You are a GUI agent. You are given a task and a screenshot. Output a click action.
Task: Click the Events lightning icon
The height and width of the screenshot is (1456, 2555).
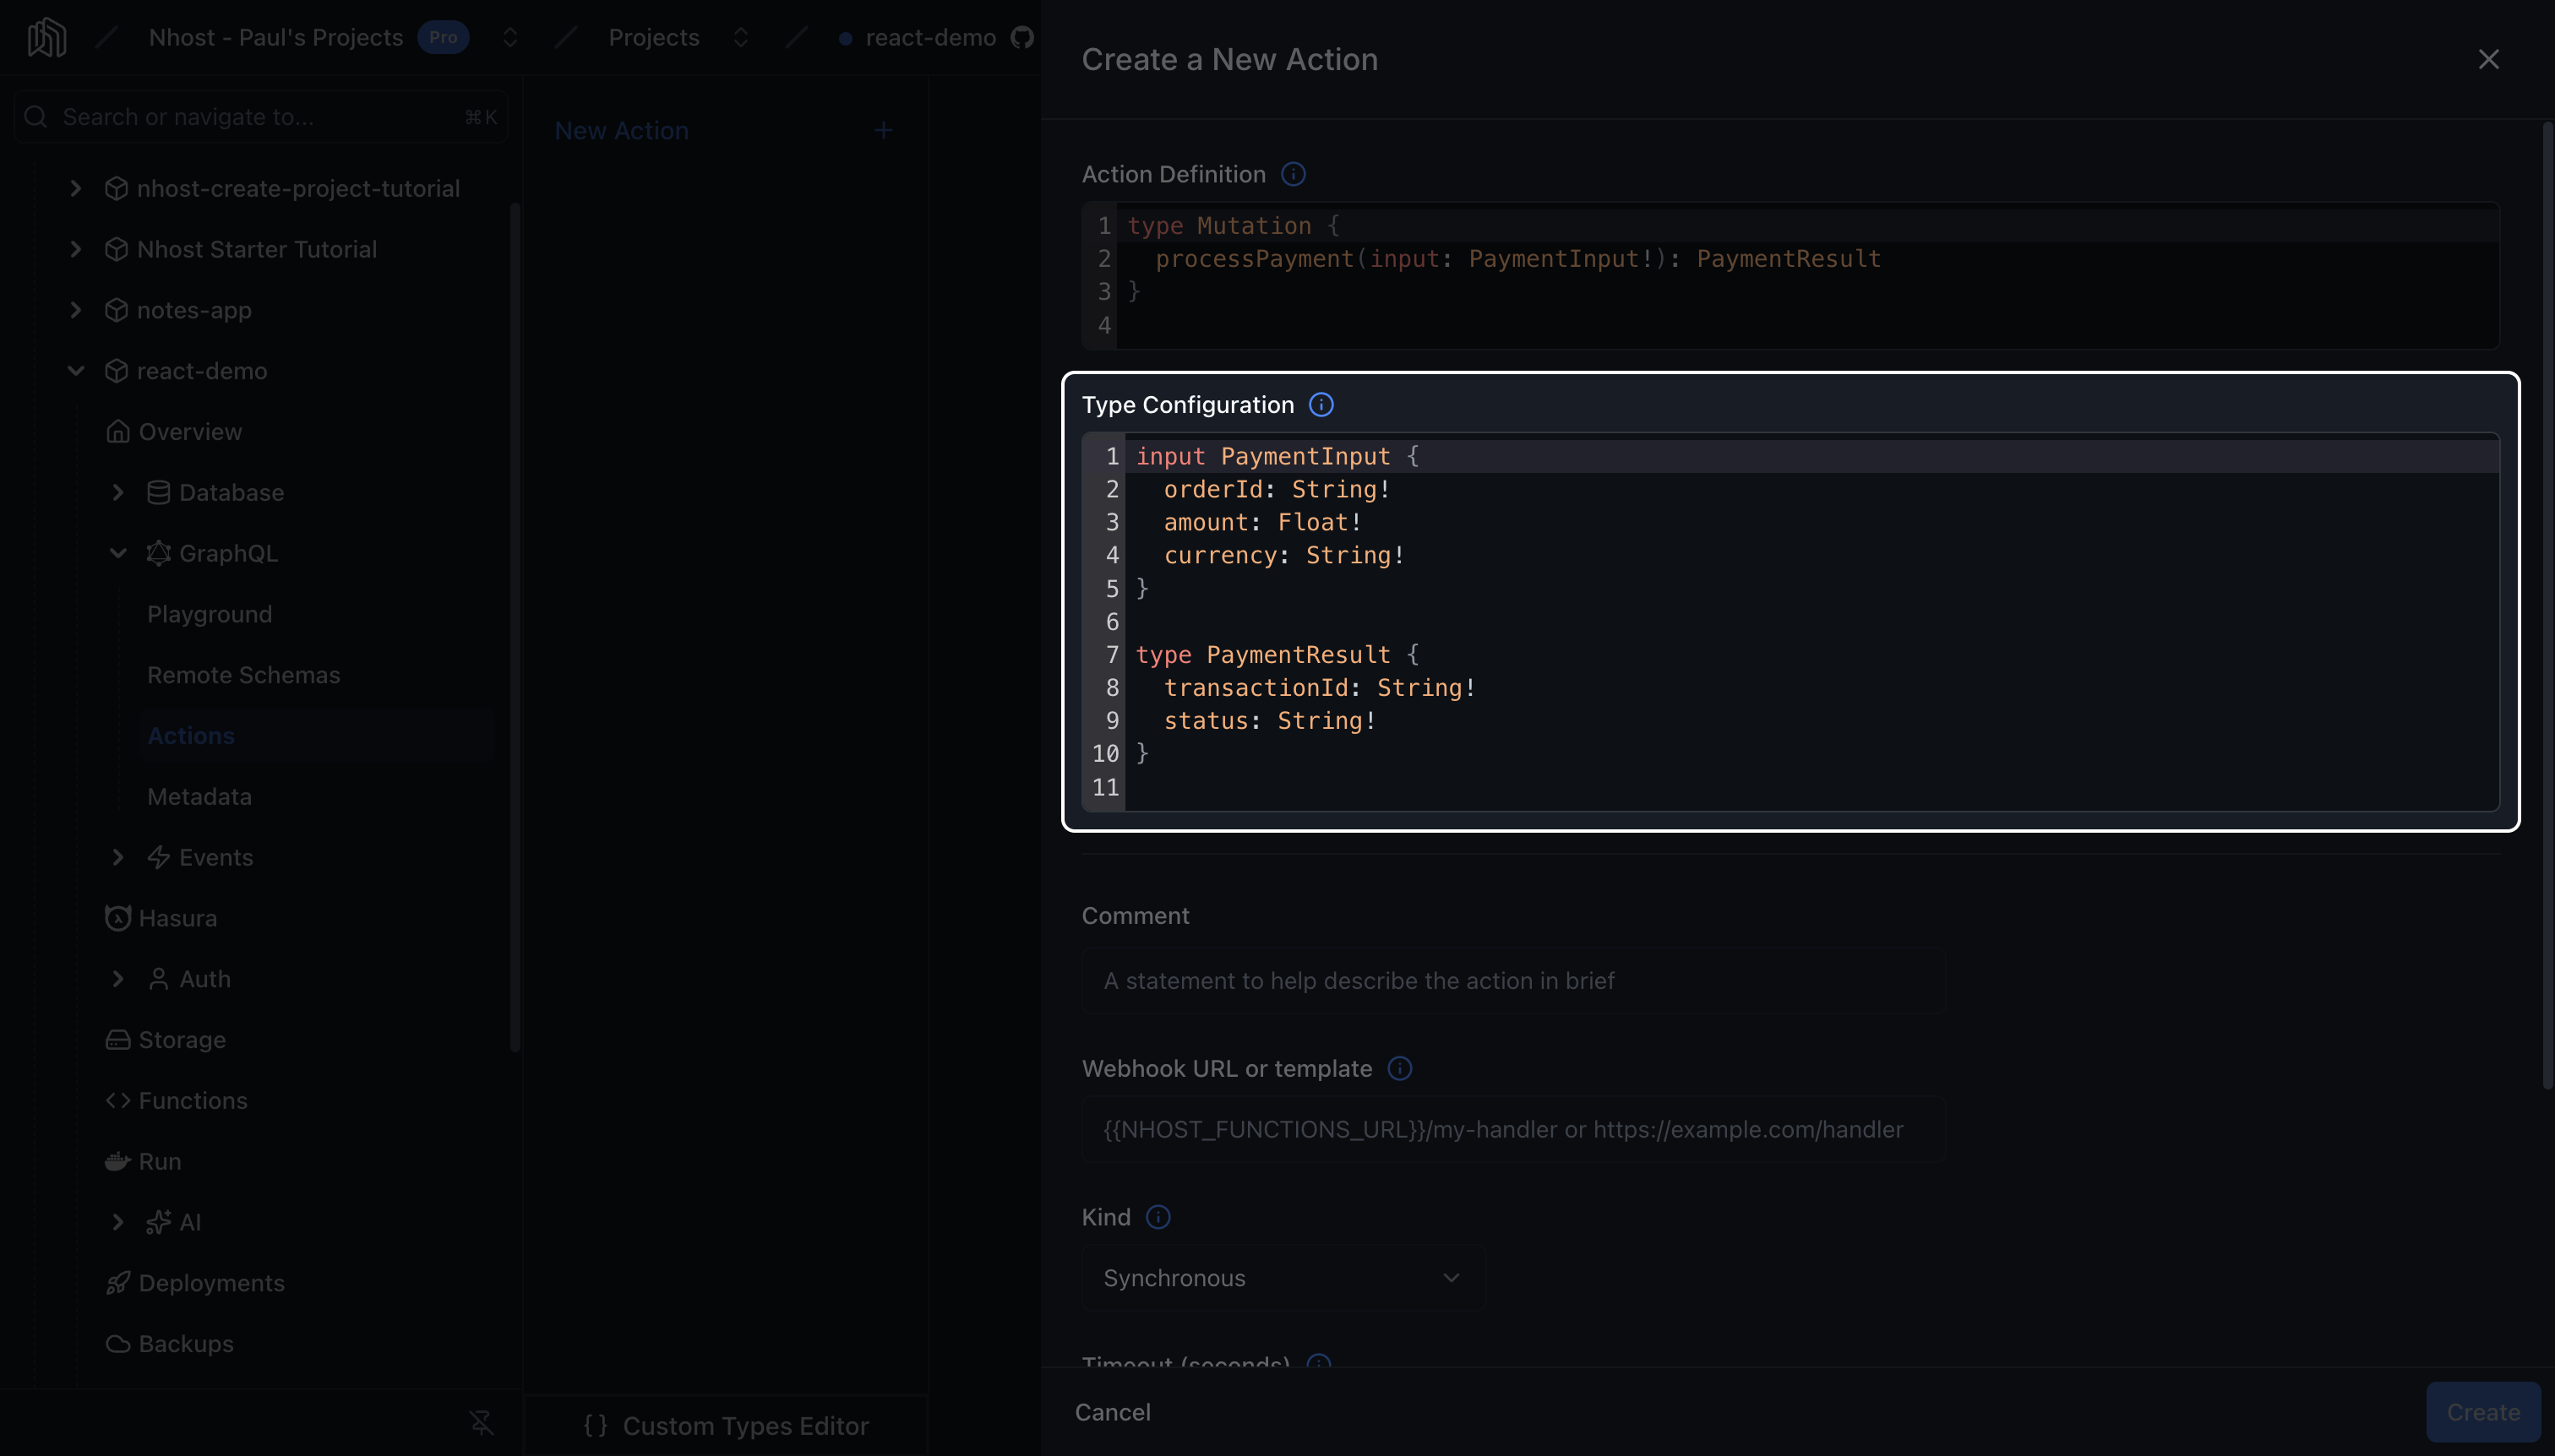click(x=158, y=857)
